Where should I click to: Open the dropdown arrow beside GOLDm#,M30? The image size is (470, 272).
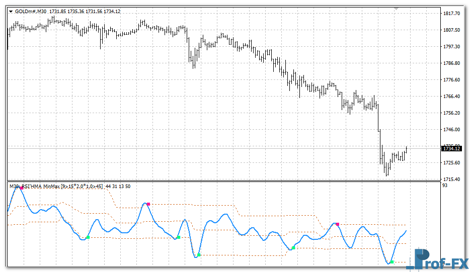[11, 12]
